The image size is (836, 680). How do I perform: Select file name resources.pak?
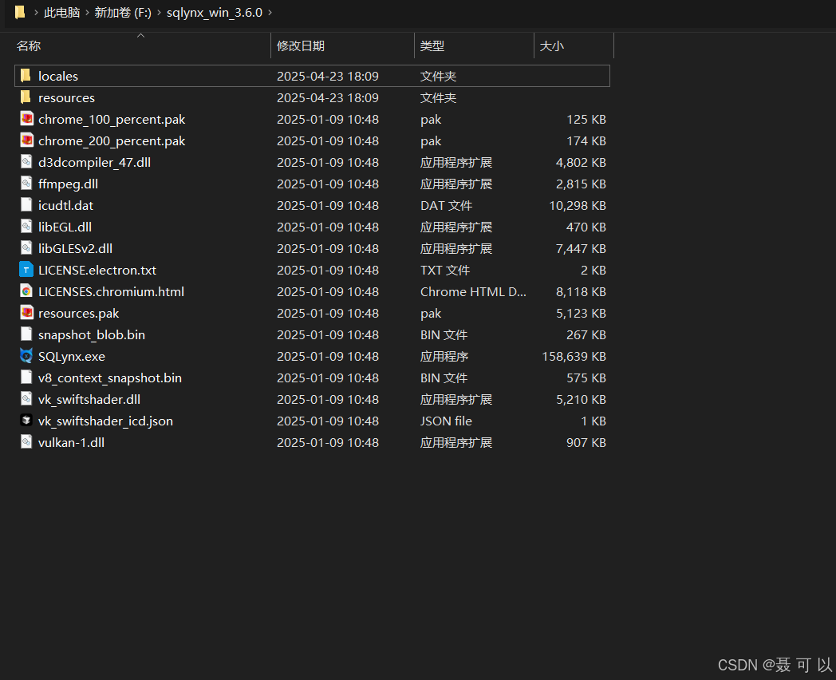tap(79, 313)
